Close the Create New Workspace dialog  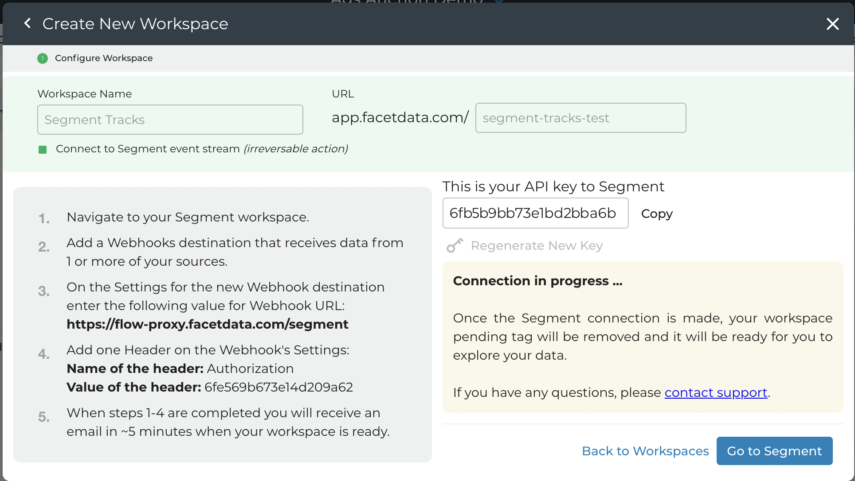(x=832, y=24)
